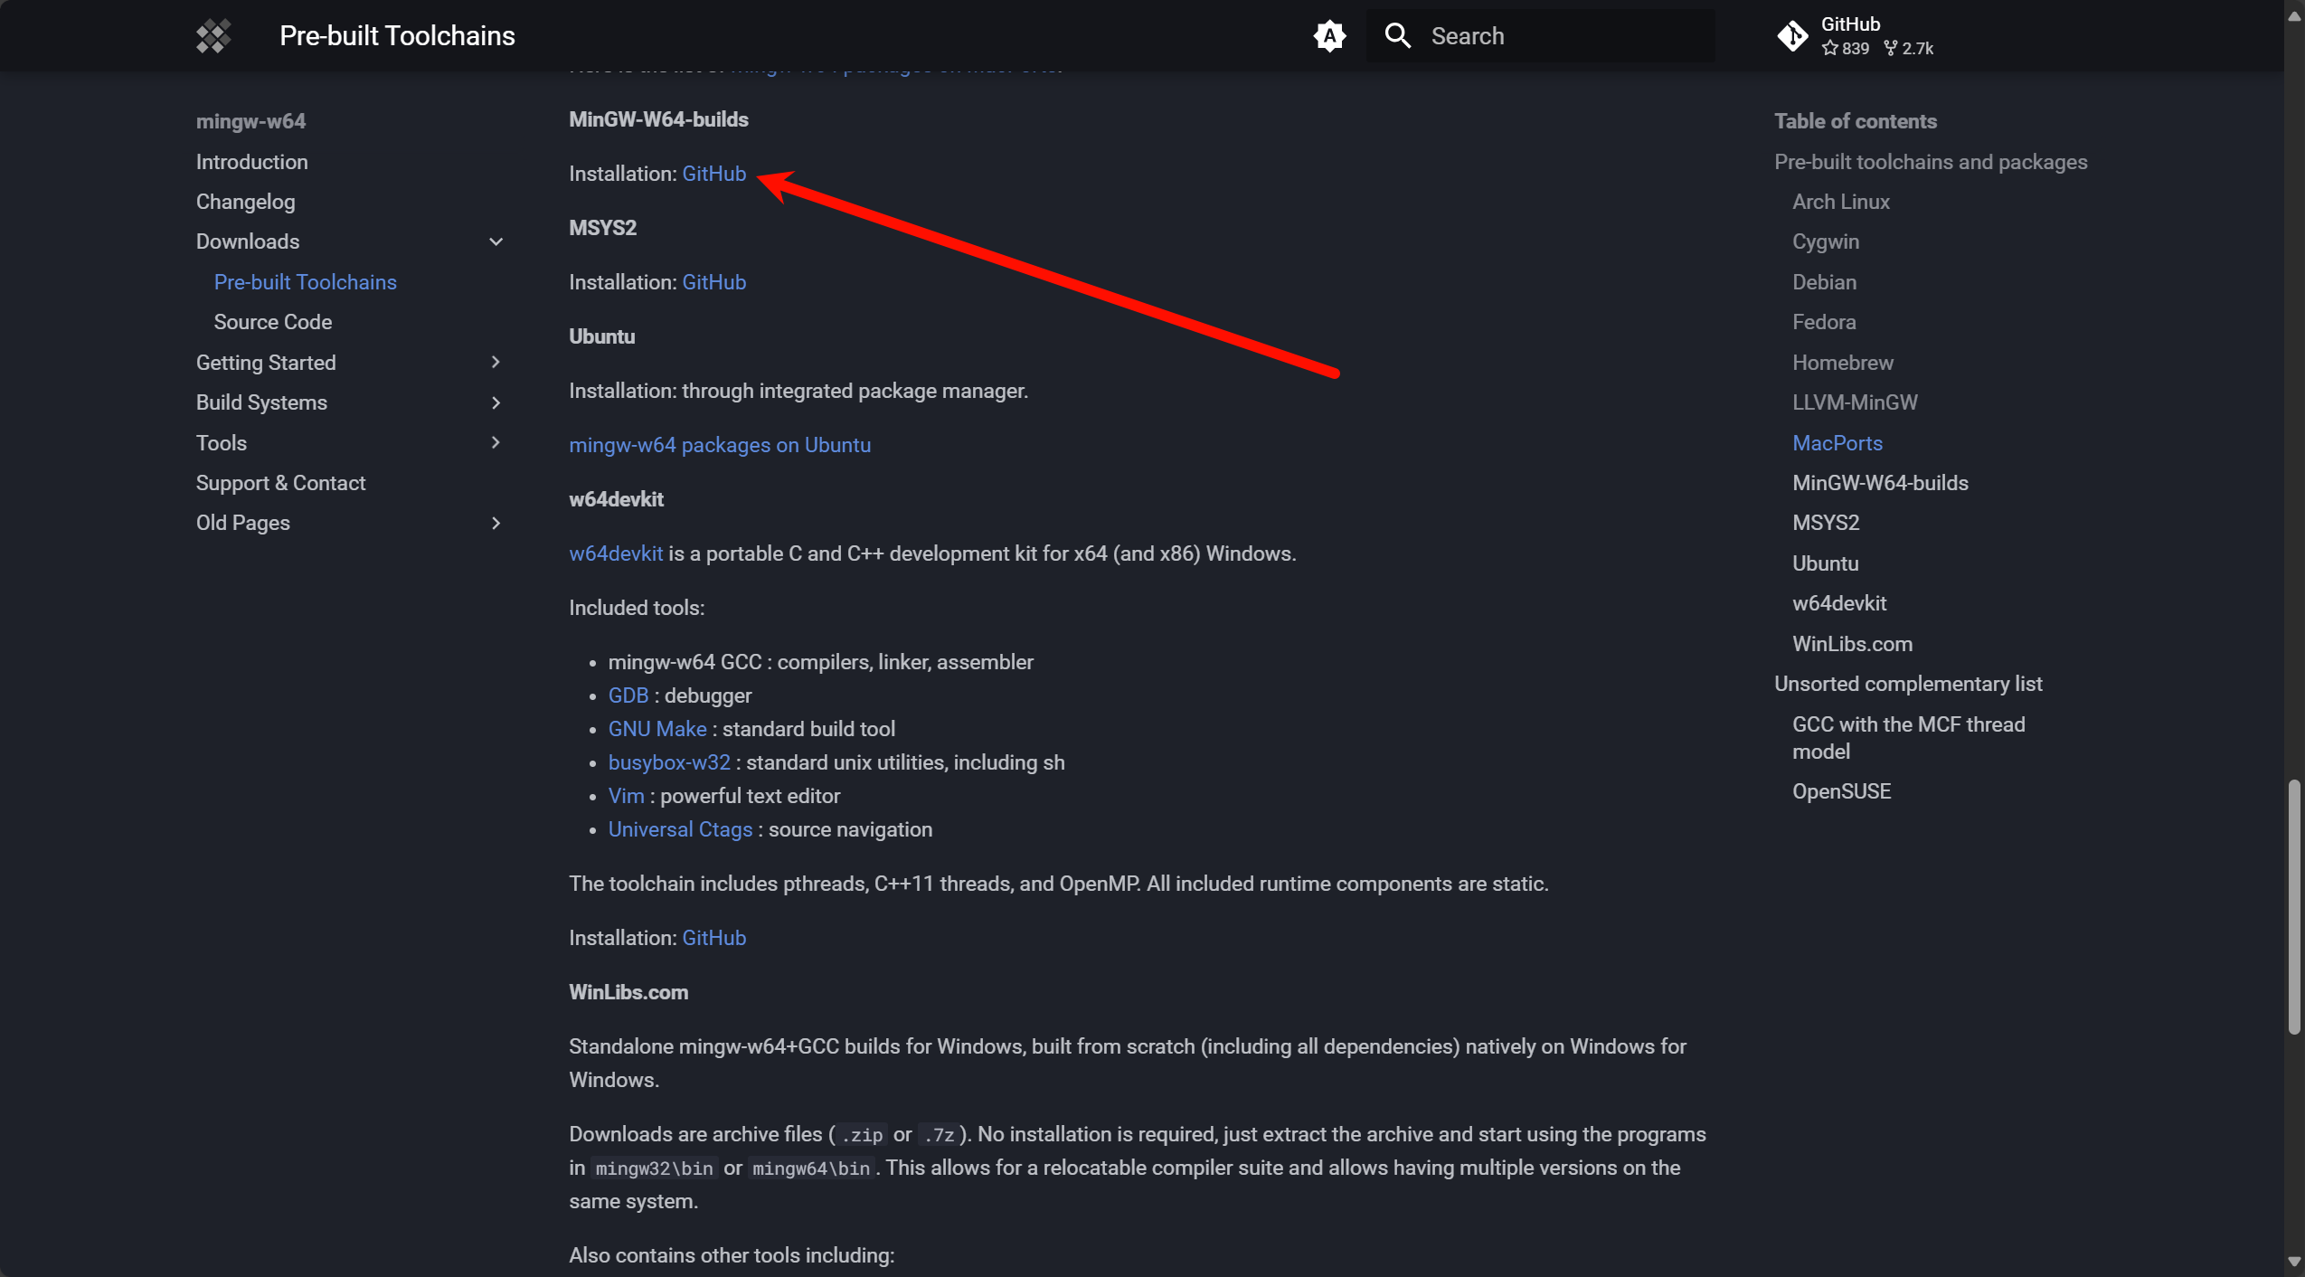Expand the Build Systems section
This screenshot has height=1277, width=2305.
click(x=496, y=402)
